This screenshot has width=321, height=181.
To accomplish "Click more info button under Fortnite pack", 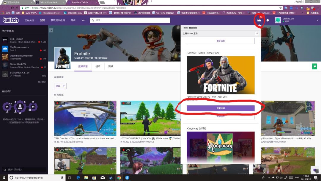I will pyautogui.click(x=221, y=116).
